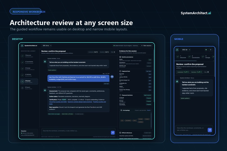The image size is (227, 151).
Task: Click the System Architect avatar in mobile chat
Action: tap(177, 82)
